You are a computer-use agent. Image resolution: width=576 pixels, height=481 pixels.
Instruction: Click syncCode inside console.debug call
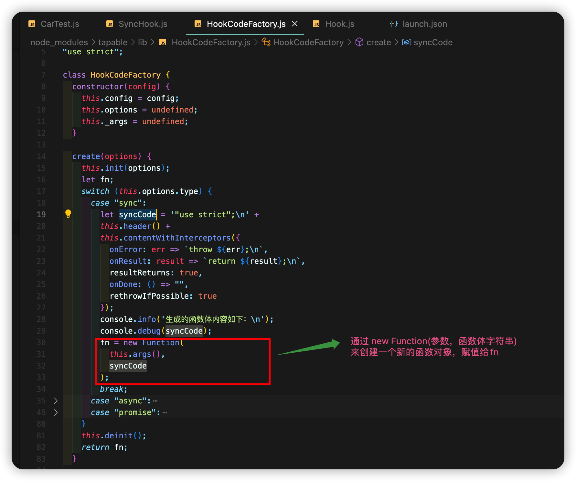[x=184, y=331]
